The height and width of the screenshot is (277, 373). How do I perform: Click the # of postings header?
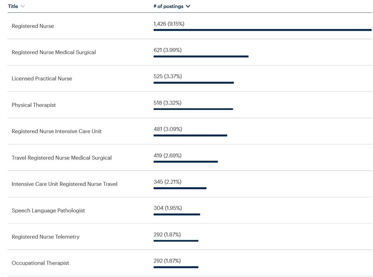pyautogui.click(x=168, y=7)
